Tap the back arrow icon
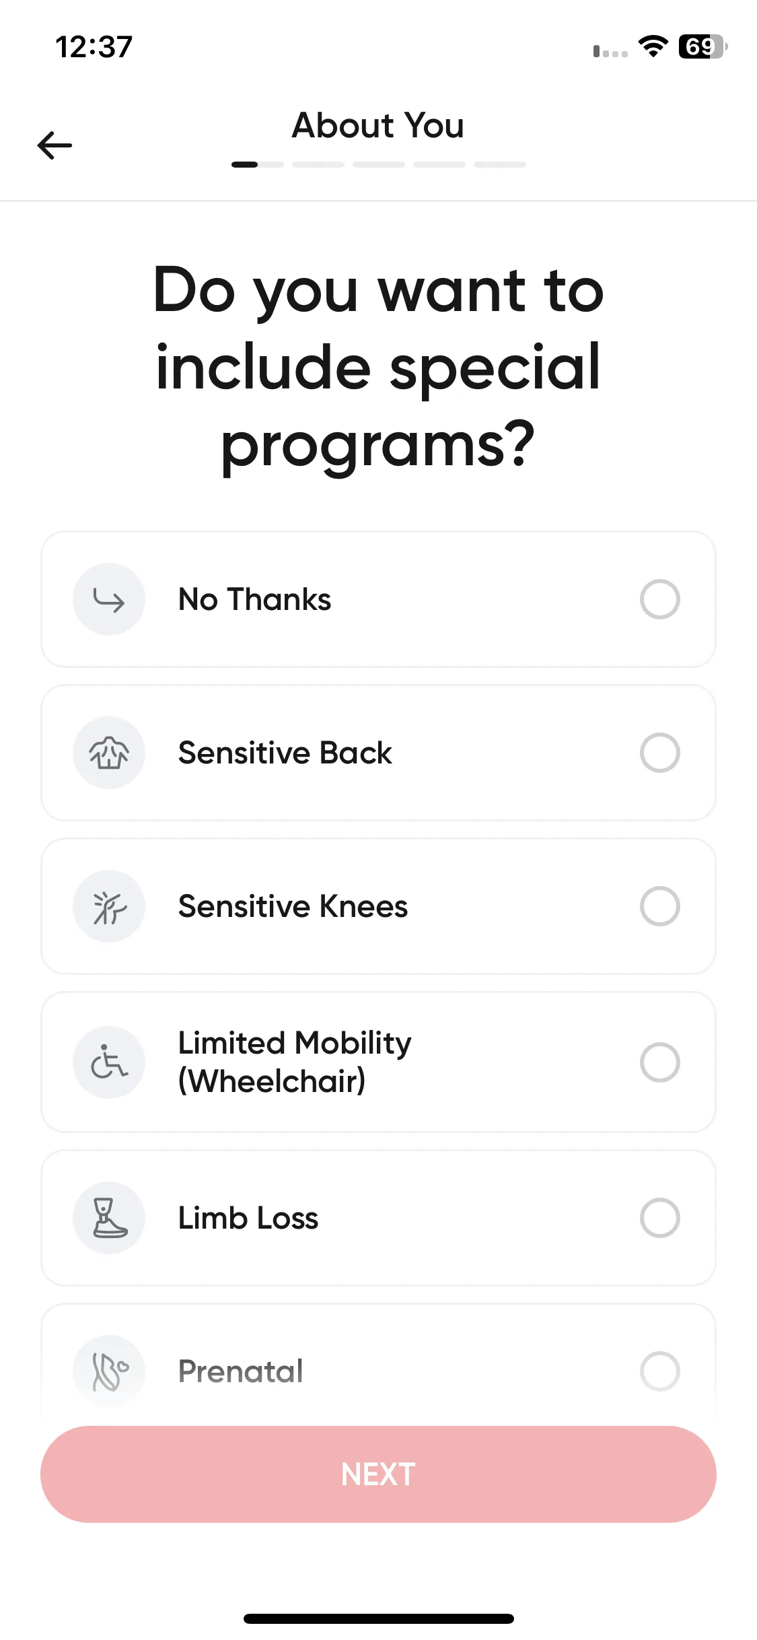Screen dimensions: 757x1640 point(55,145)
